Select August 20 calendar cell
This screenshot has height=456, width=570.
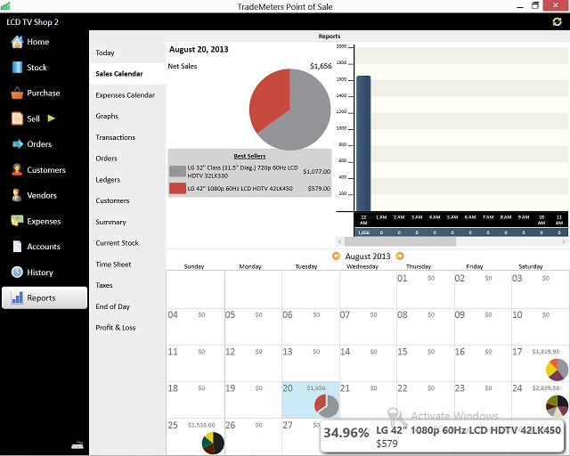311,400
